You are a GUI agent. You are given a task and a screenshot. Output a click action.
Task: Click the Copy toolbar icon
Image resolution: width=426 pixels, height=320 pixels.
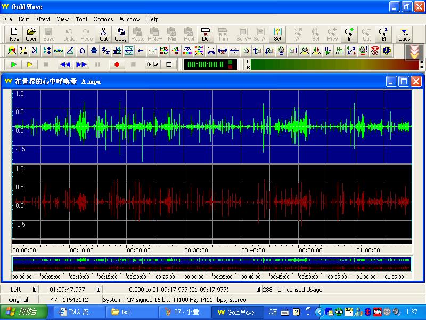(121, 34)
